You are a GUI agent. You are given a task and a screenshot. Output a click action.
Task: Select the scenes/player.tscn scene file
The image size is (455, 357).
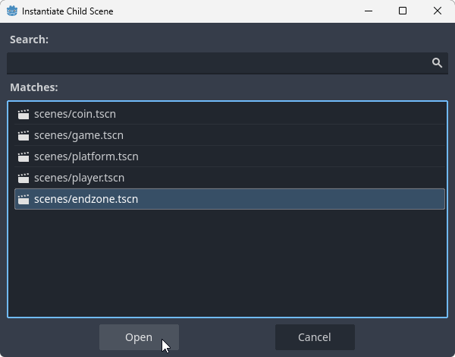pyautogui.click(x=79, y=178)
